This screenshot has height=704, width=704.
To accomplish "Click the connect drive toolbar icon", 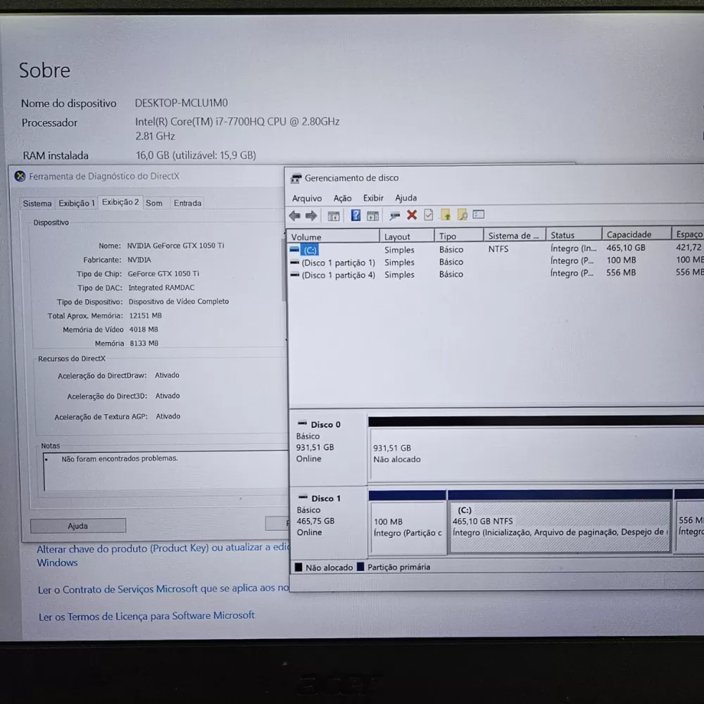I will point(395,216).
